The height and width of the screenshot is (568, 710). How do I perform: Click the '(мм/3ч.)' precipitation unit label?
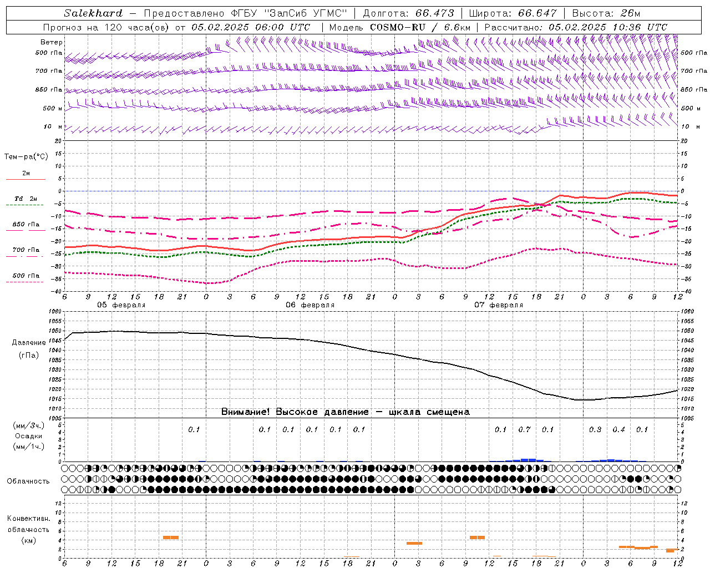coord(29,425)
